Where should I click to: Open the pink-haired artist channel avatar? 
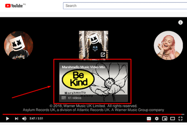[x=168, y=46]
